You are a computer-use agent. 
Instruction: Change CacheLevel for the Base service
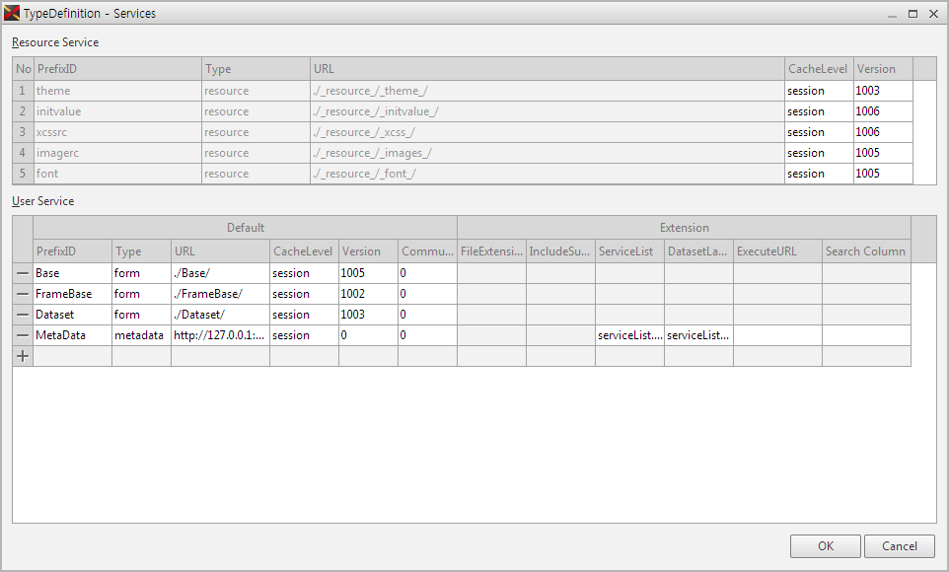[304, 273]
